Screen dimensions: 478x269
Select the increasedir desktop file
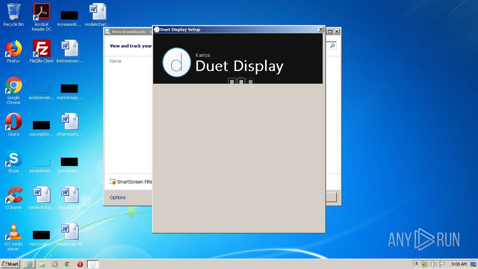point(69,18)
